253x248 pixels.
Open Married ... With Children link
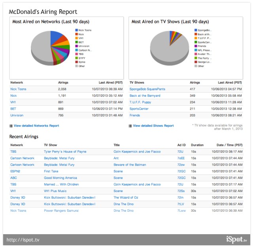pyautogui.click(x=61, y=185)
